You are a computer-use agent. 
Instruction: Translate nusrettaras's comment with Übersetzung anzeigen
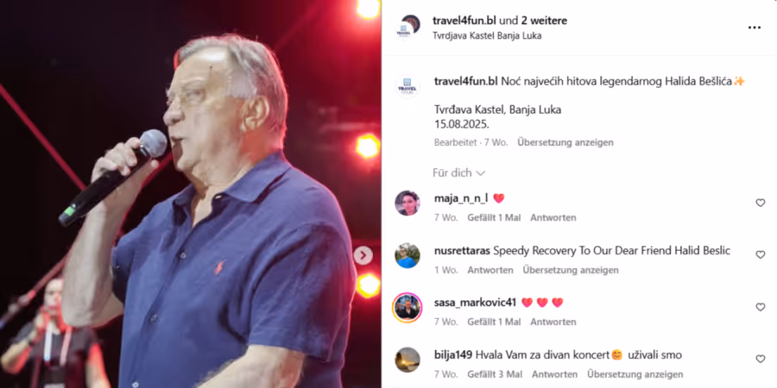click(571, 270)
